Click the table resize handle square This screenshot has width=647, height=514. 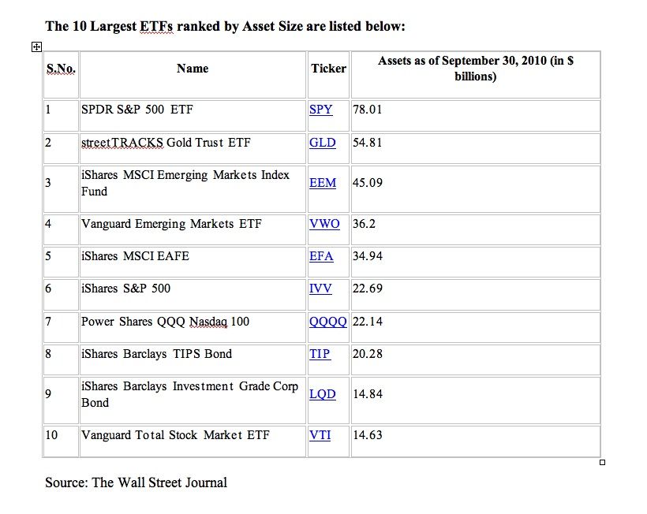pos(602,463)
